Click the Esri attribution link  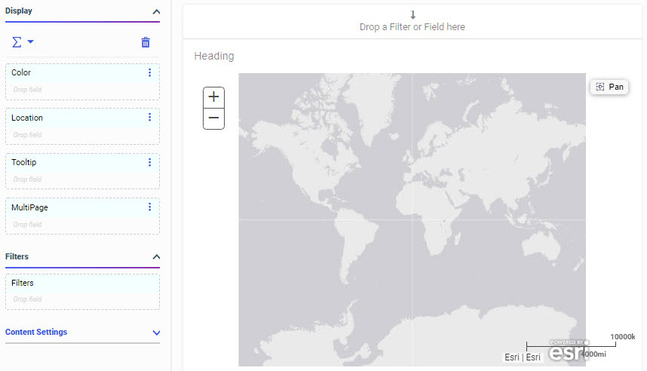[523, 357]
